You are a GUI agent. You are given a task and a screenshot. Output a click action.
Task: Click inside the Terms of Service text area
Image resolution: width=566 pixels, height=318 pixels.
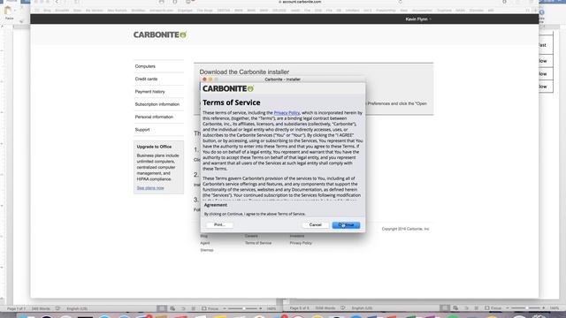coord(283,155)
